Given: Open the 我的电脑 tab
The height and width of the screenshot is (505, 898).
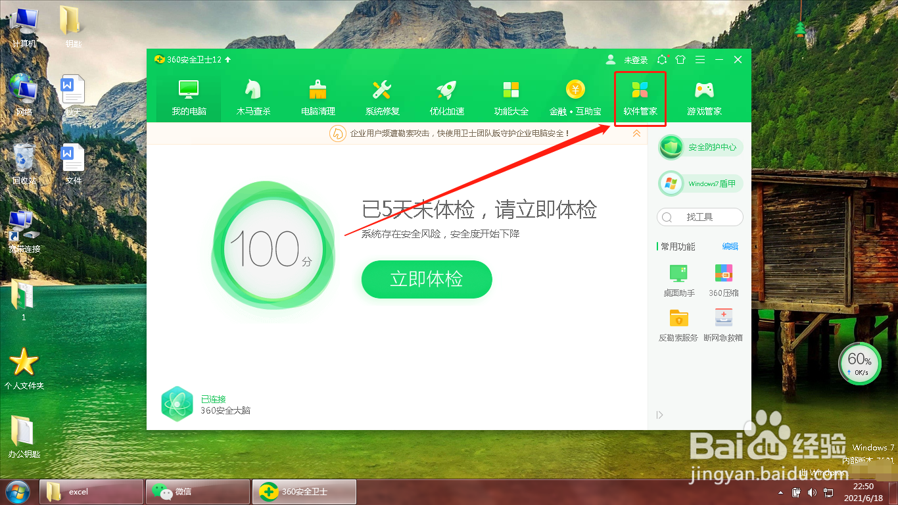Looking at the screenshot, I should (x=189, y=97).
